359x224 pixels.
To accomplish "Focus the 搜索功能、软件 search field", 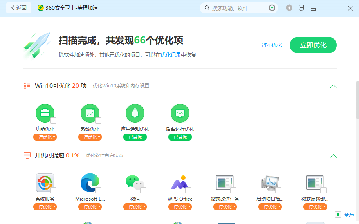I will tap(238, 8).
